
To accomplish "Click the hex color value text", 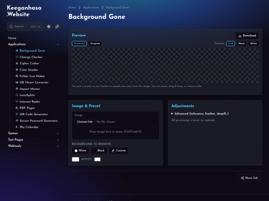I will (x=86, y=159).
